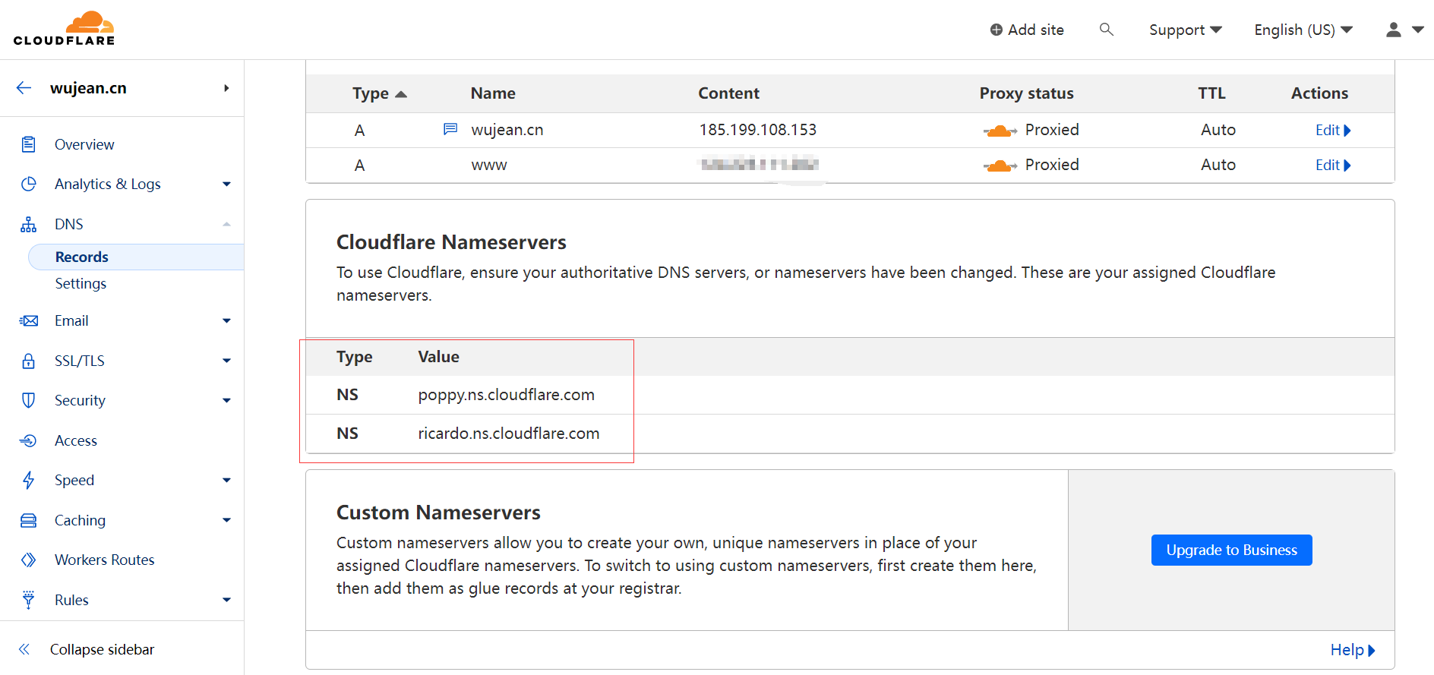Open Workers Routes section
This screenshot has height=675, width=1434.
click(x=105, y=560)
